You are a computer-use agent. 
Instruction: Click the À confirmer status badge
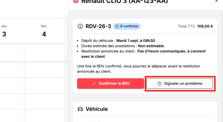point(127,26)
